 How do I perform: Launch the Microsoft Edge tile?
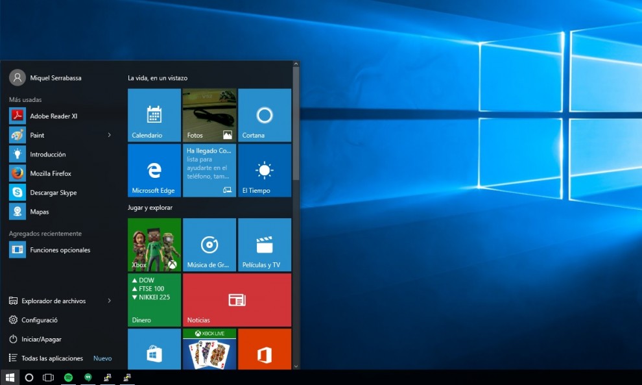click(154, 171)
